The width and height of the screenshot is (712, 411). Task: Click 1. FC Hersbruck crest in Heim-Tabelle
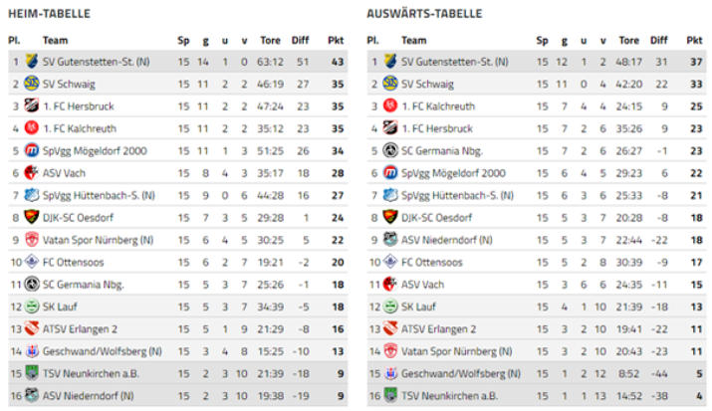click(31, 106)
